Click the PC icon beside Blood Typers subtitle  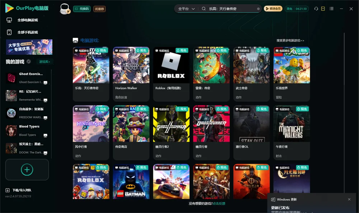click(45, 135)
